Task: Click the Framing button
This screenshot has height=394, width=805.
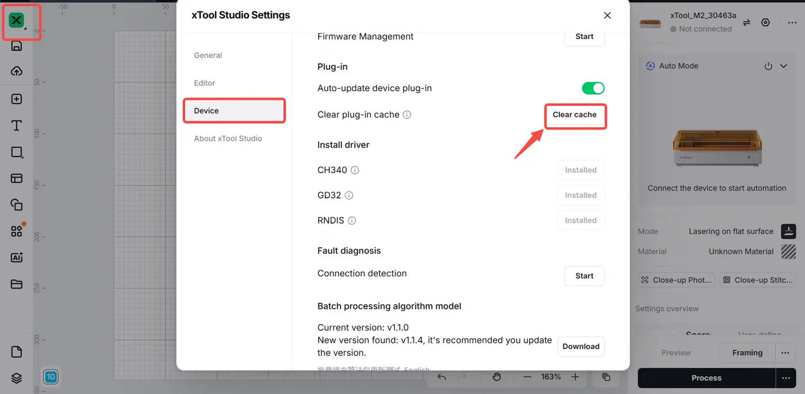Action: pos(747,353)
